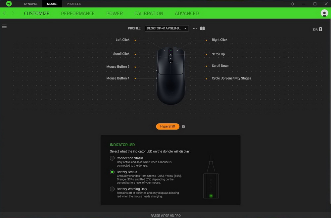
Task: Select Battery Status radio option
Action: click(x=112, y=172)
